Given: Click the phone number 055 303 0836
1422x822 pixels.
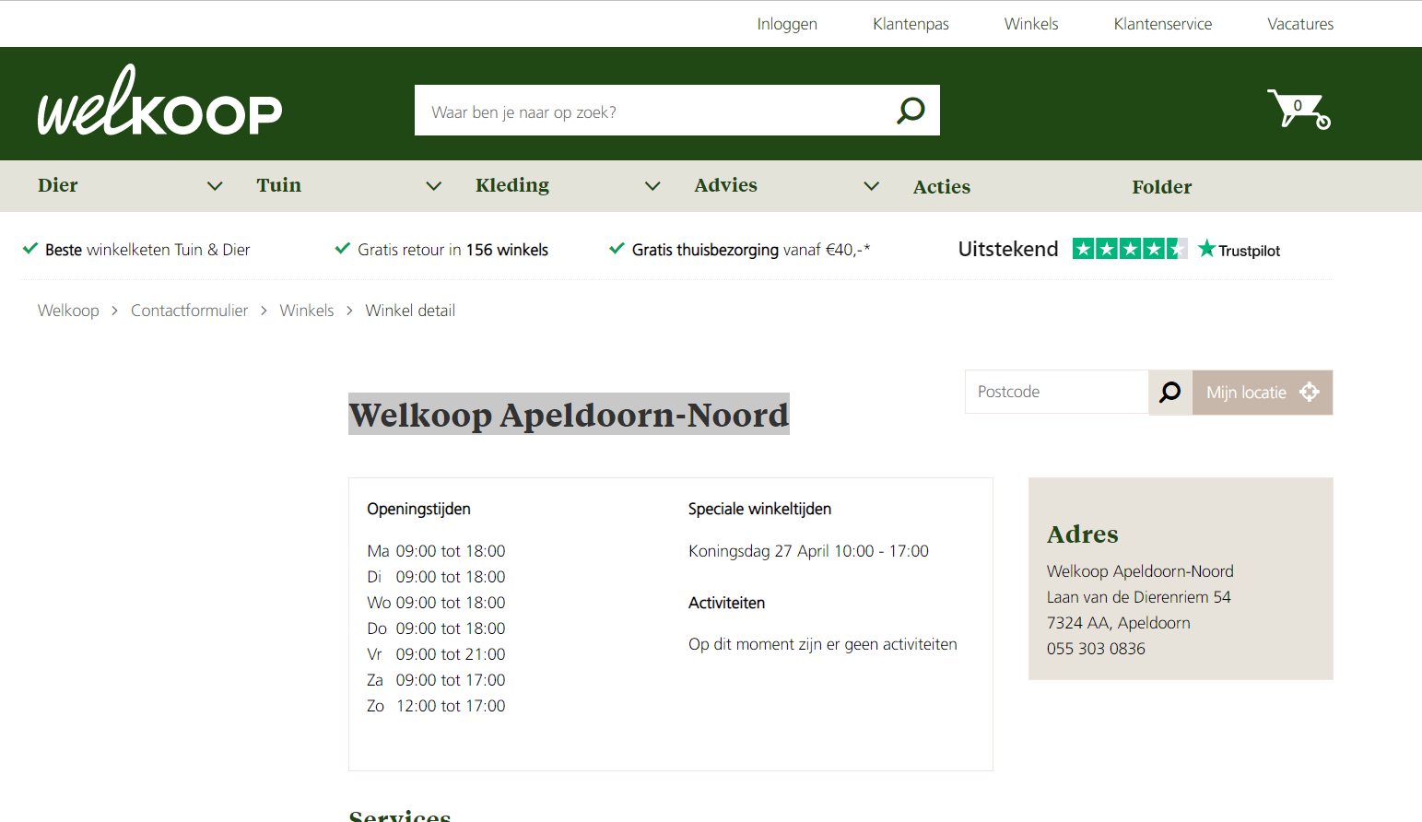Looking at the screenshot, I should coord(1096,649).
